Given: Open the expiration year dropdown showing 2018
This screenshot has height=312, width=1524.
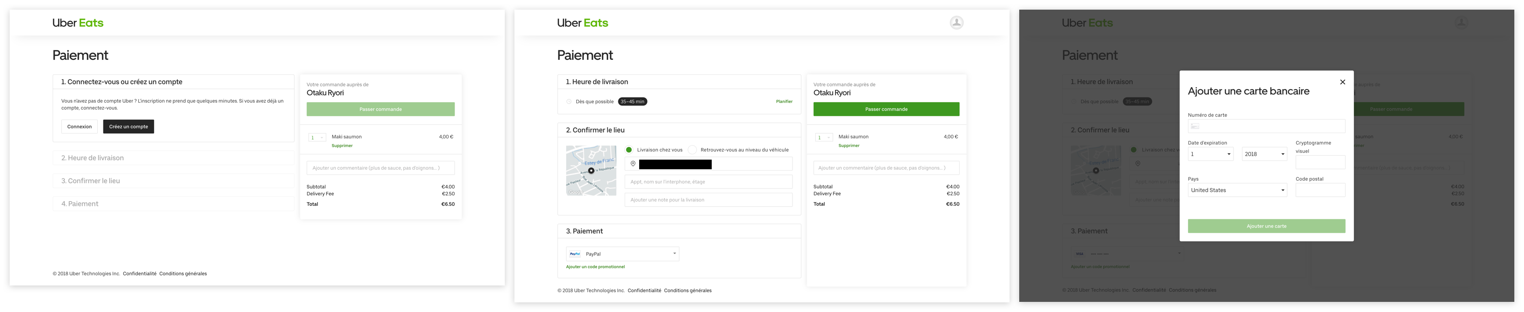Looking at the screenshot, I should [1264, 154].
